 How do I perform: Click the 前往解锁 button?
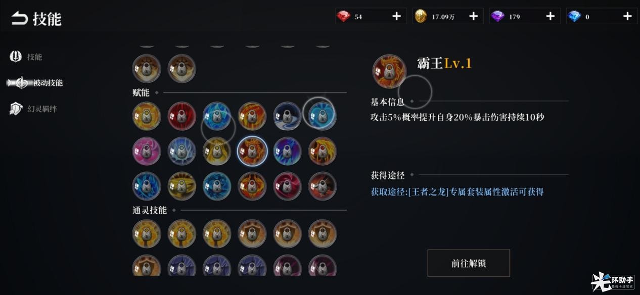point(469,263)
